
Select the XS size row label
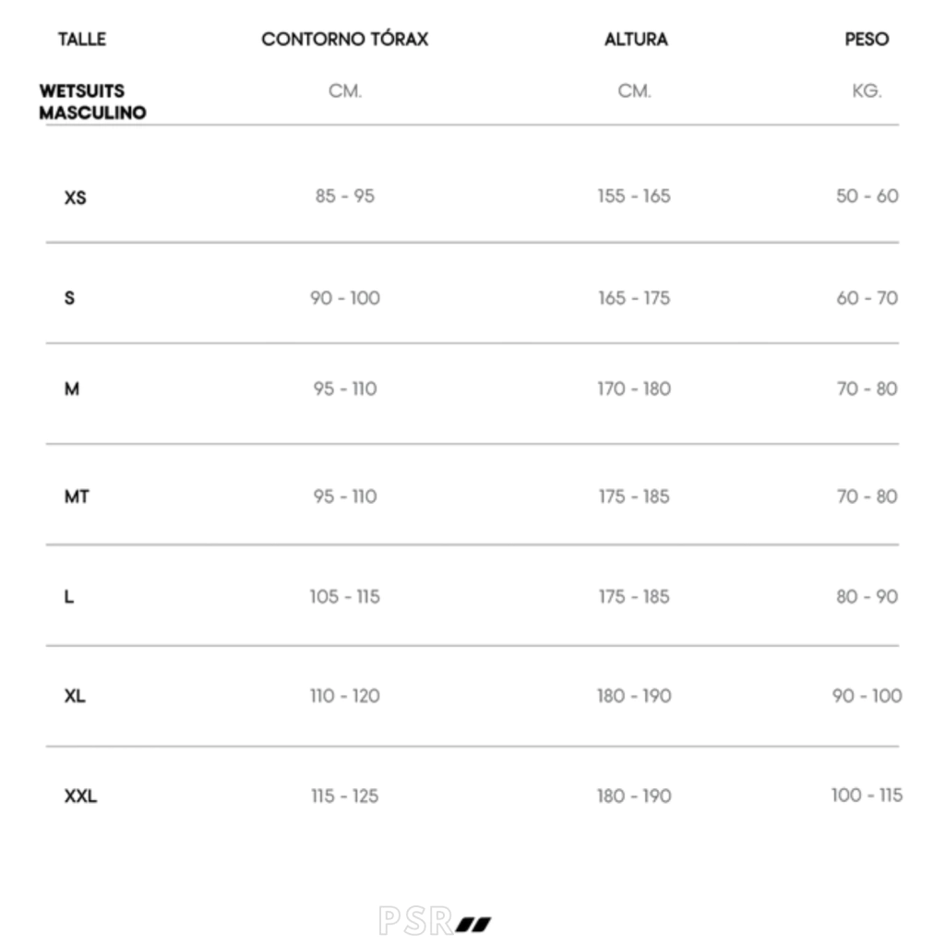(x=76, y=197)
